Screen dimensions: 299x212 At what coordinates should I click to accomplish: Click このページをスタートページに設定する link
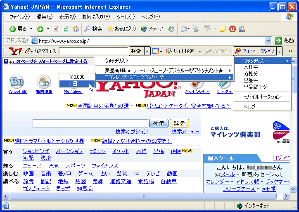(50, 61)
